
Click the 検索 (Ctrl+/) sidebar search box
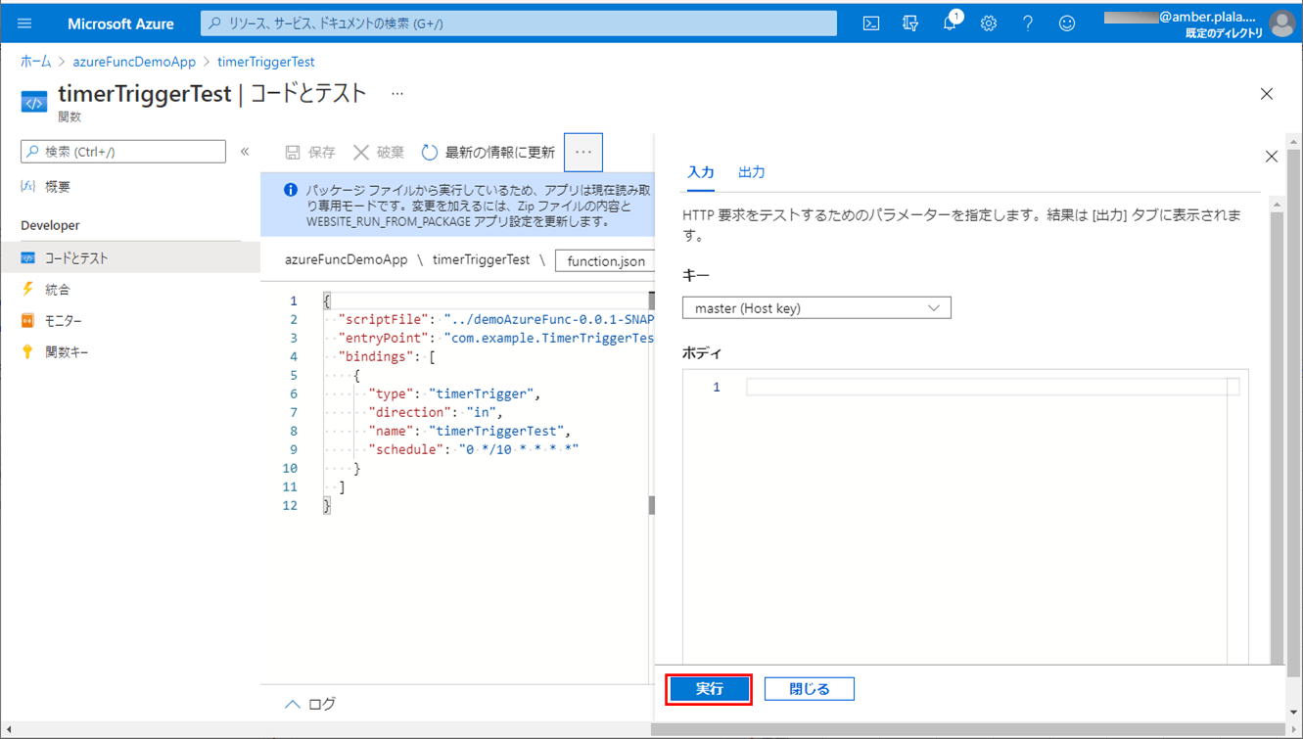click(x=123, y=152)
